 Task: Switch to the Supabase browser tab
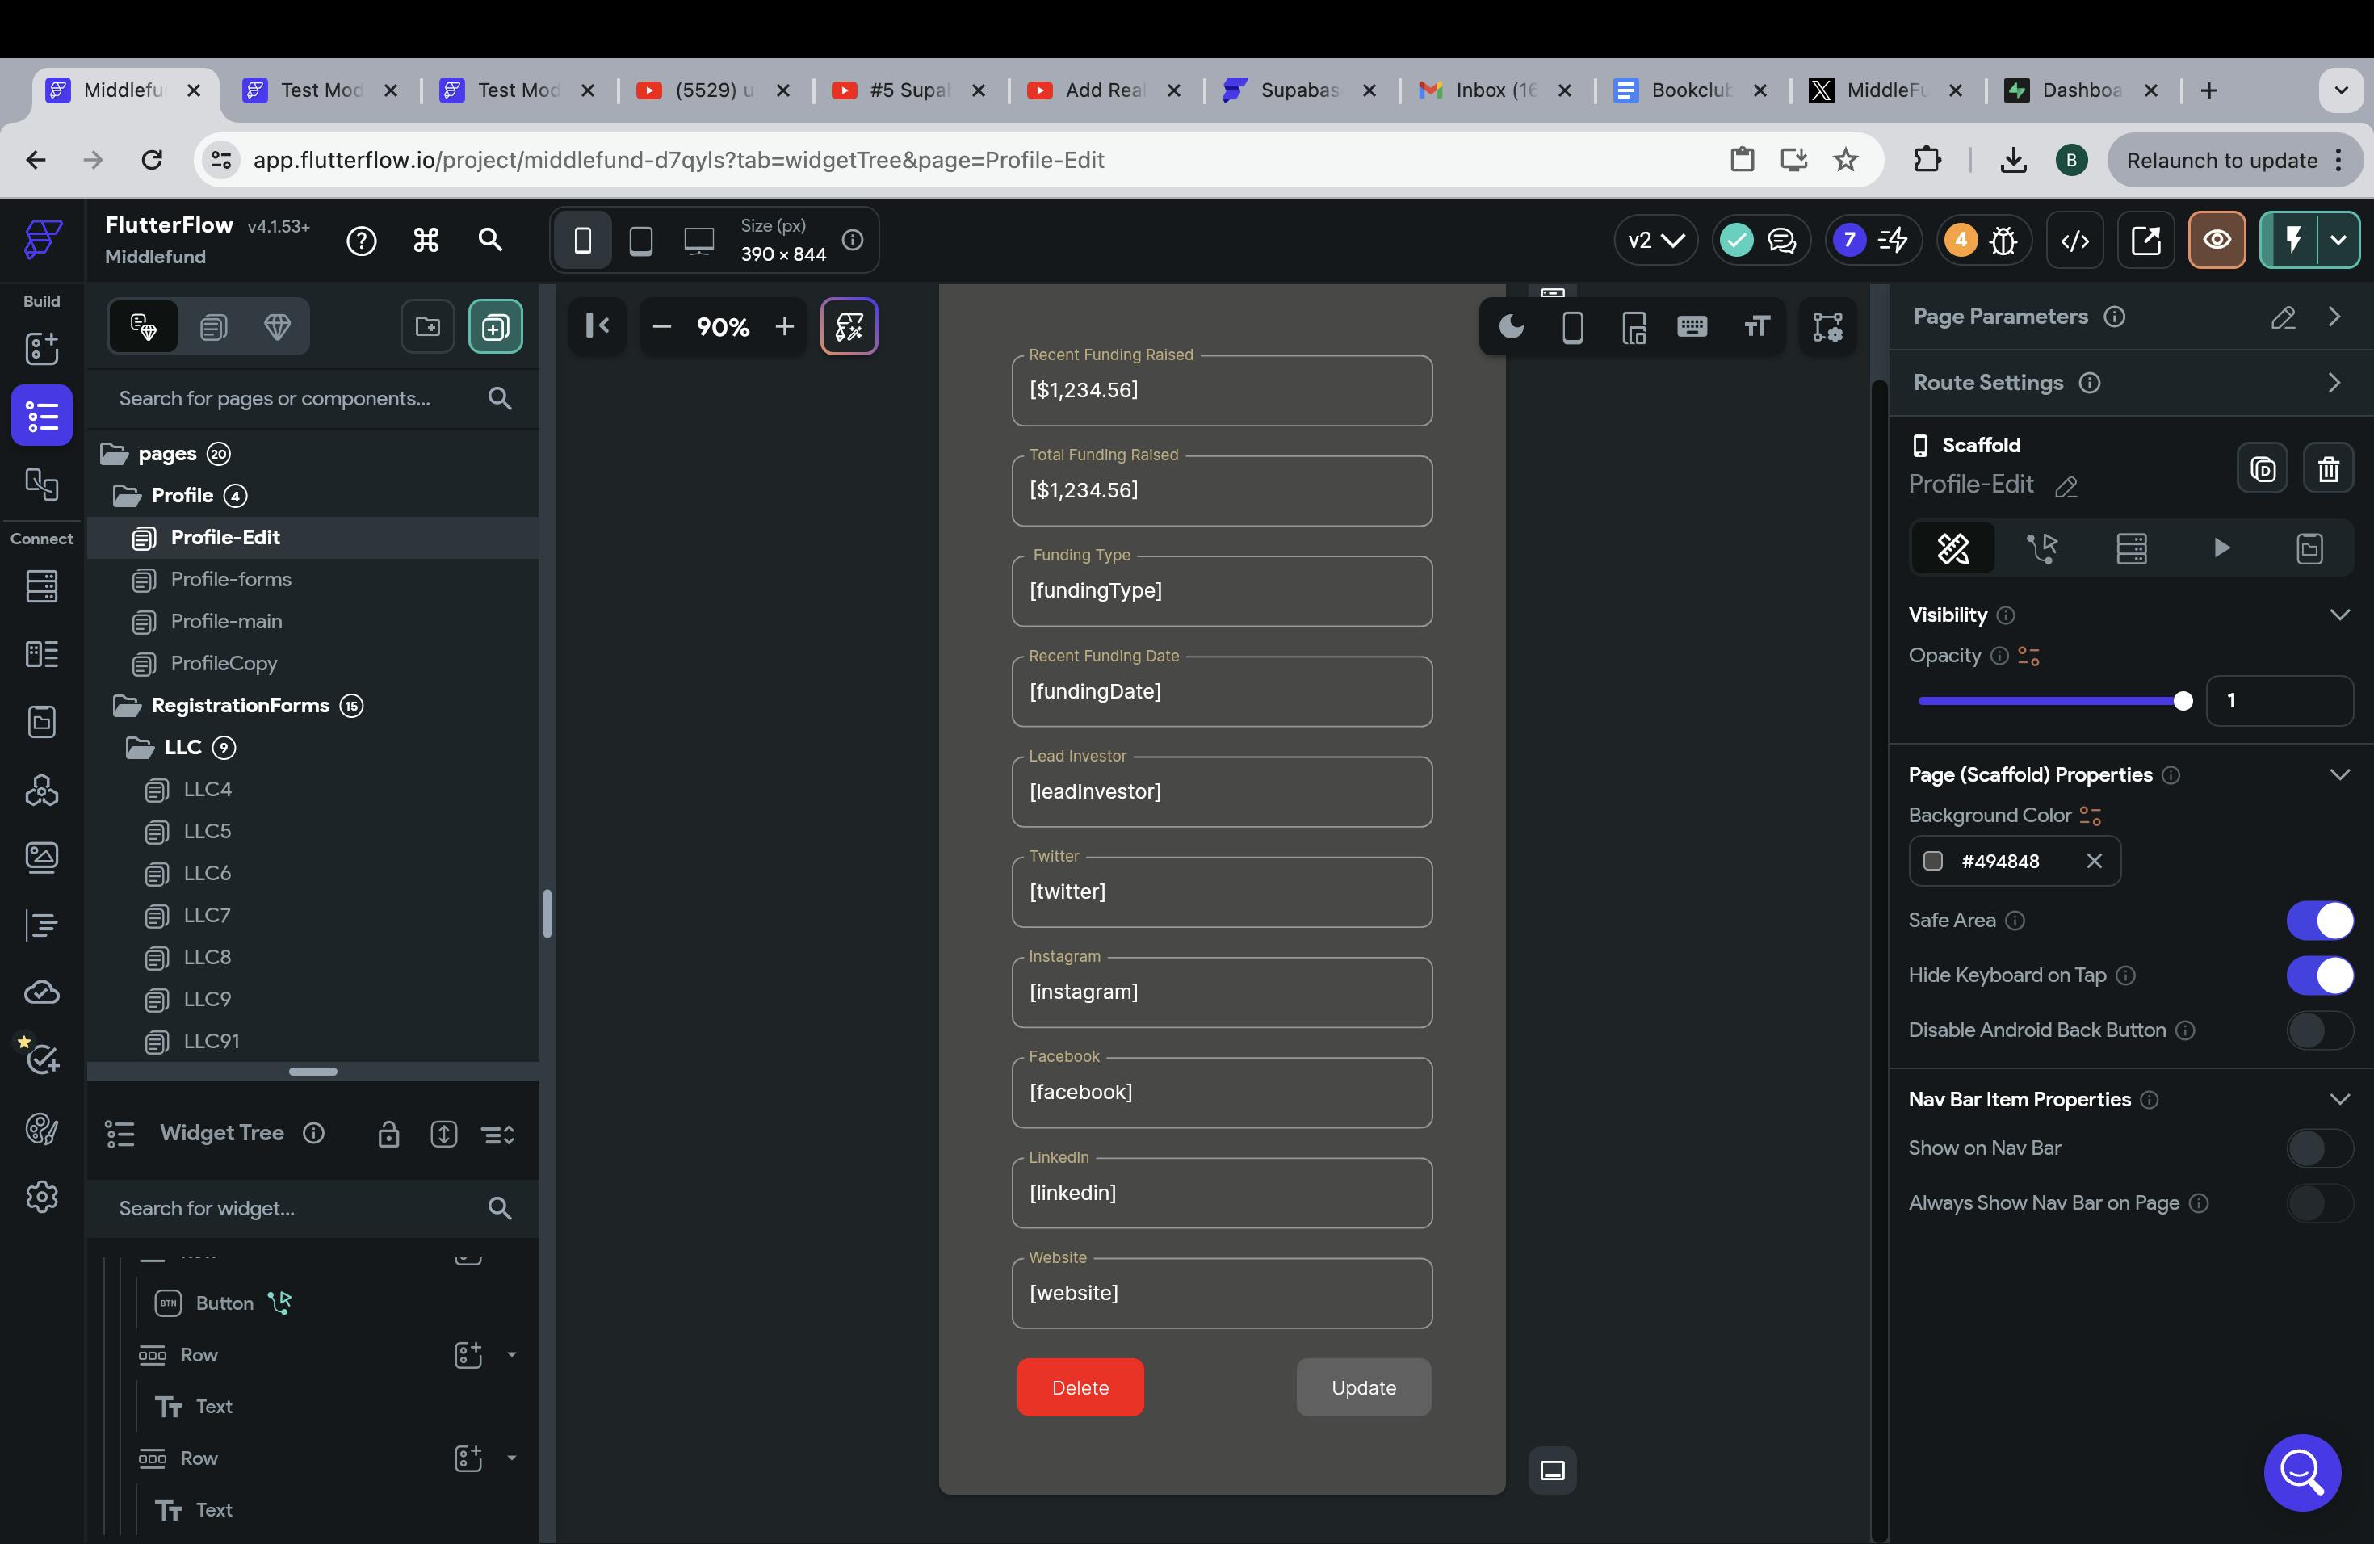[1298, 90]
